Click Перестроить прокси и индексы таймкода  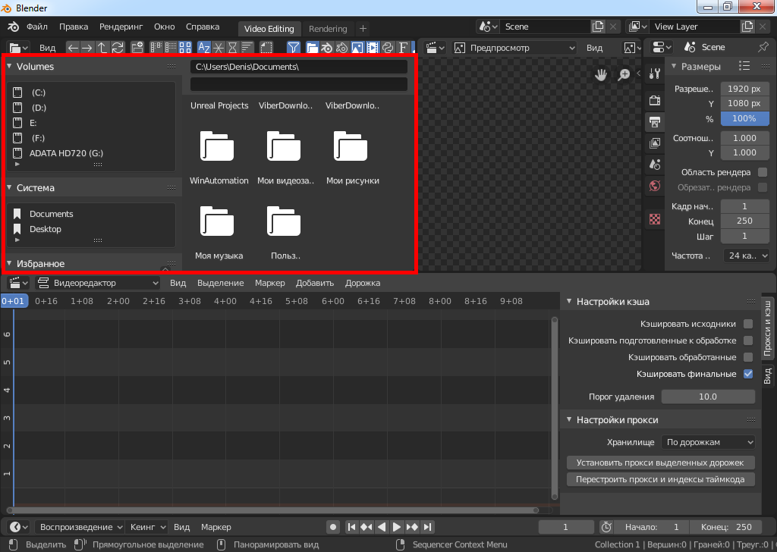click(x=660, y=479)
